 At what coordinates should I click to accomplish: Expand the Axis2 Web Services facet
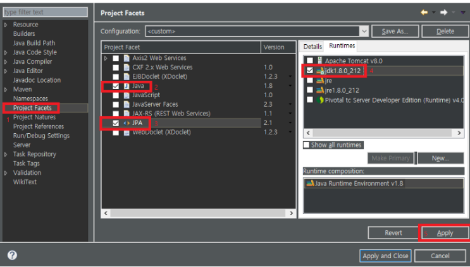point(106,58)
